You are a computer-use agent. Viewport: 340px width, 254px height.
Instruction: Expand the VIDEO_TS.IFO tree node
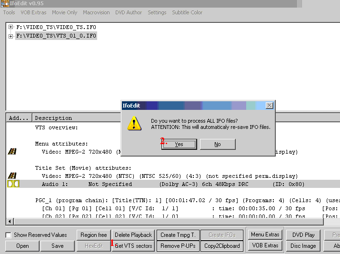coord(10,27)
